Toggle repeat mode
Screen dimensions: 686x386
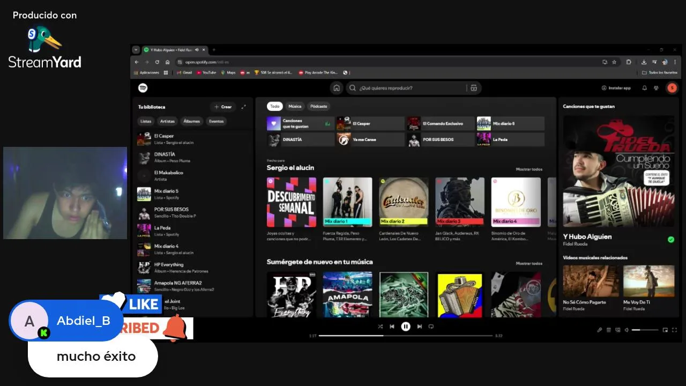pos(431,326)
